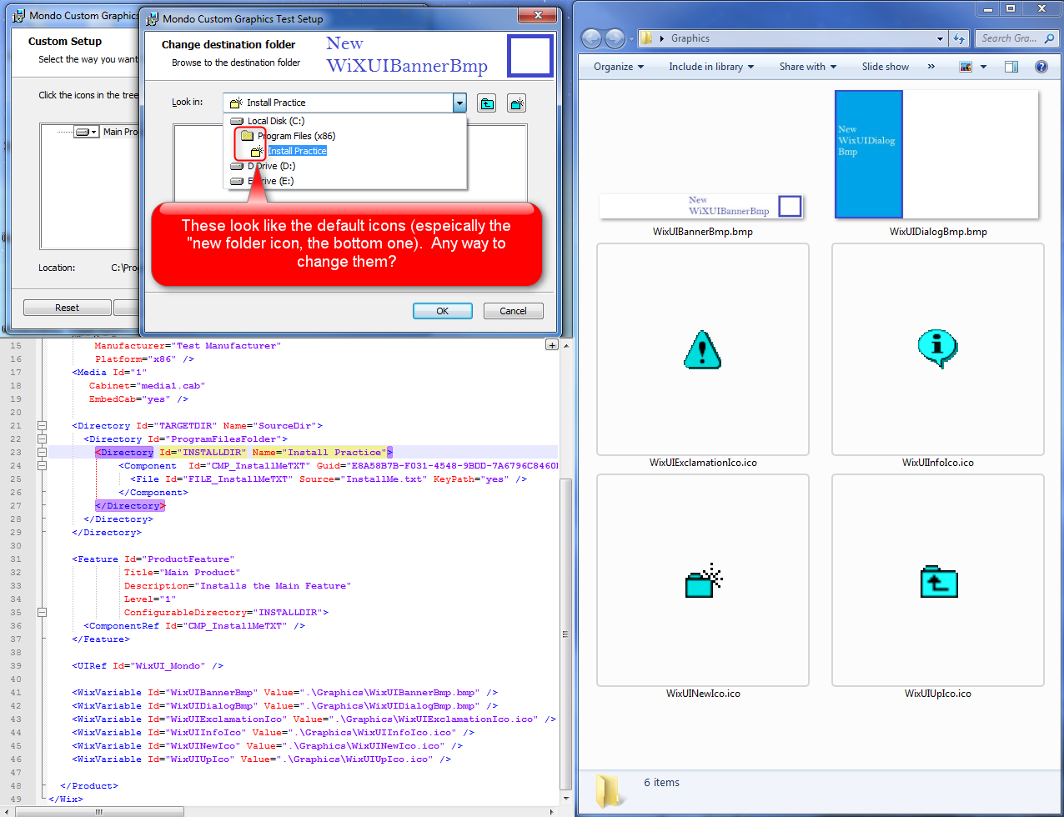Click the Back navigation arrow in Explorer
This screenshot has height=817, width=1064.
click(591, 38)
